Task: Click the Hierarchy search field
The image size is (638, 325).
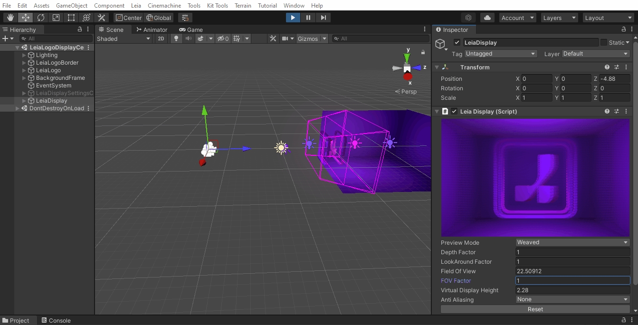Action: [x=56, y=38]
